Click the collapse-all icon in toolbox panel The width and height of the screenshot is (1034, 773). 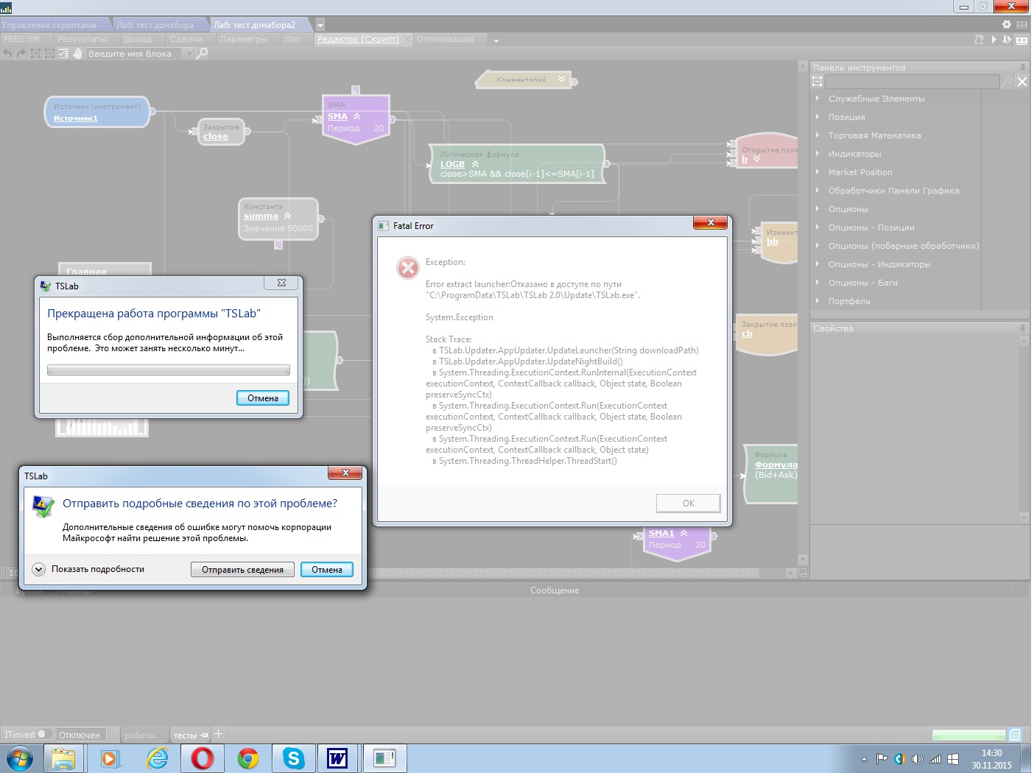(x=817, y=82)
